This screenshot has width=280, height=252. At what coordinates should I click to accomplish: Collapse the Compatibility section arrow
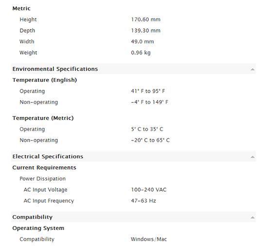pos(252,217)
